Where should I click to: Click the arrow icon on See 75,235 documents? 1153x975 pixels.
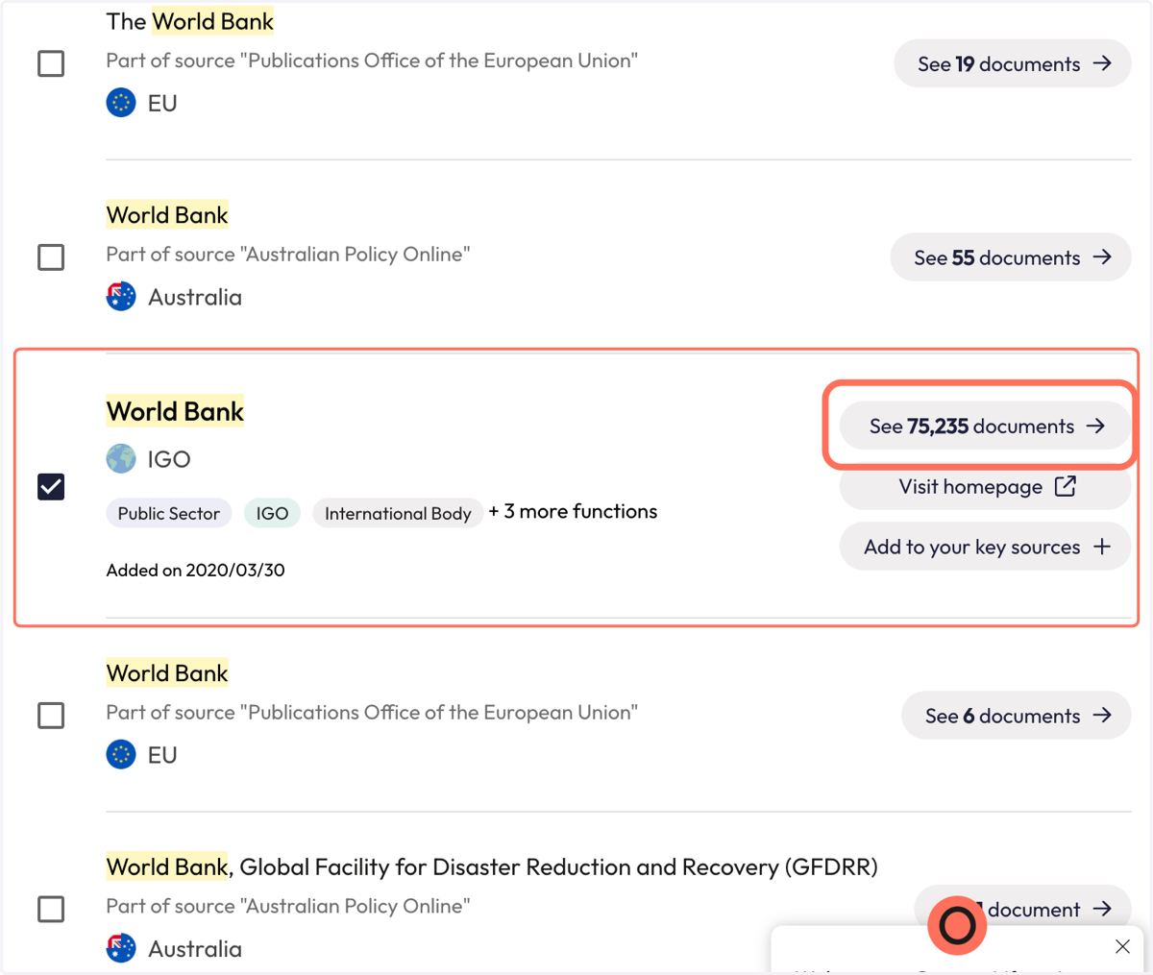(1095, 426)
